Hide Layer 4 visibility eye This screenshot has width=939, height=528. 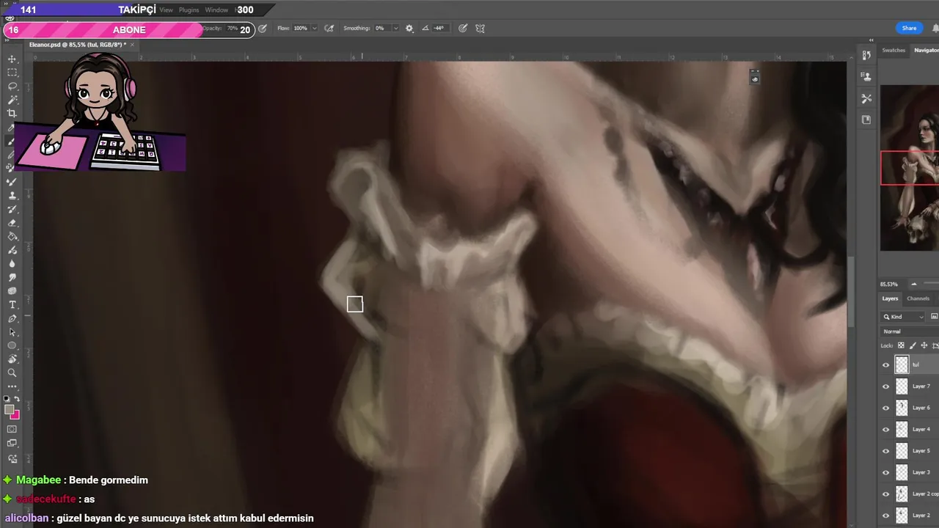tap(885, 429)
